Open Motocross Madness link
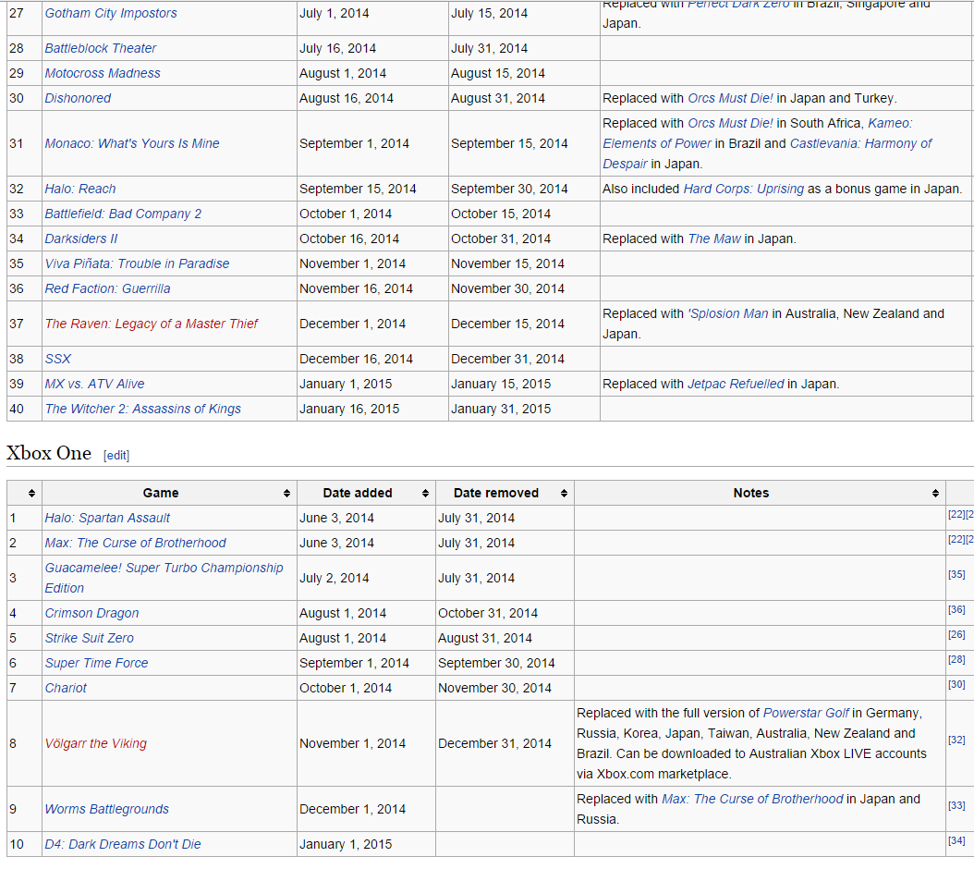The height and width of the screenshot is (869, 974). (x=103, y=73)
